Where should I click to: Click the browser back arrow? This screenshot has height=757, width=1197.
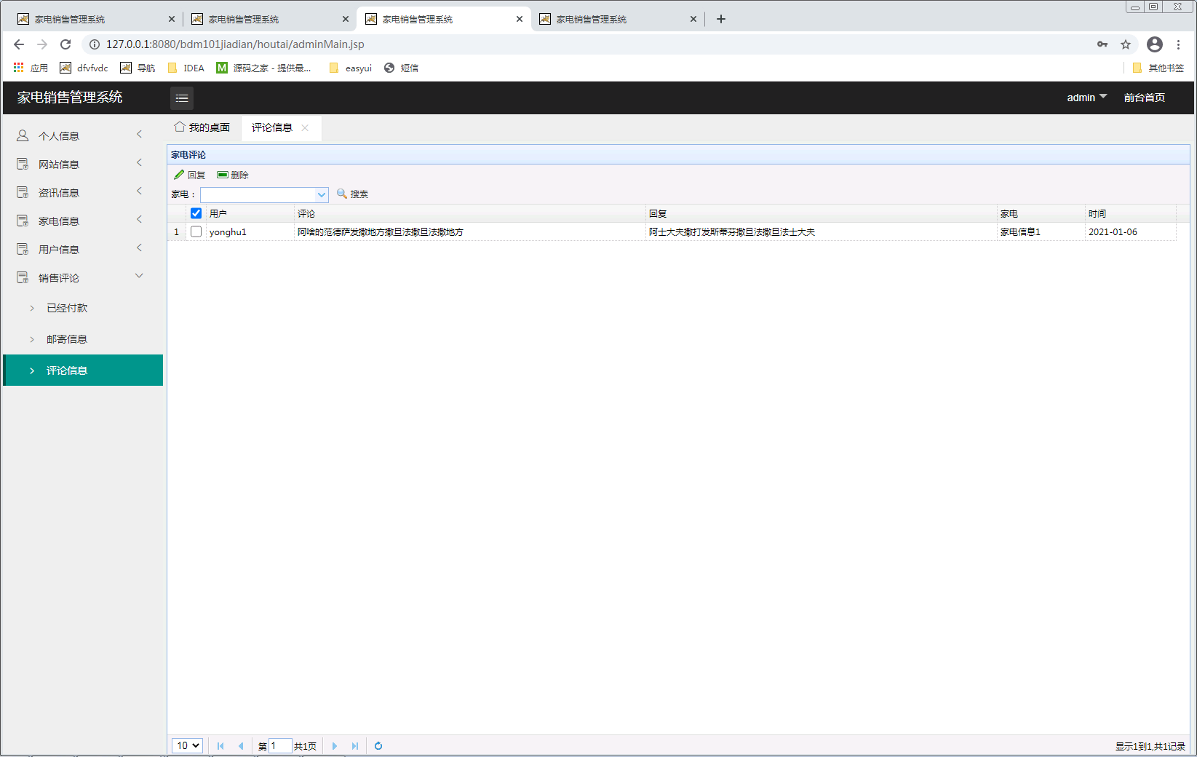pos(19,44)
